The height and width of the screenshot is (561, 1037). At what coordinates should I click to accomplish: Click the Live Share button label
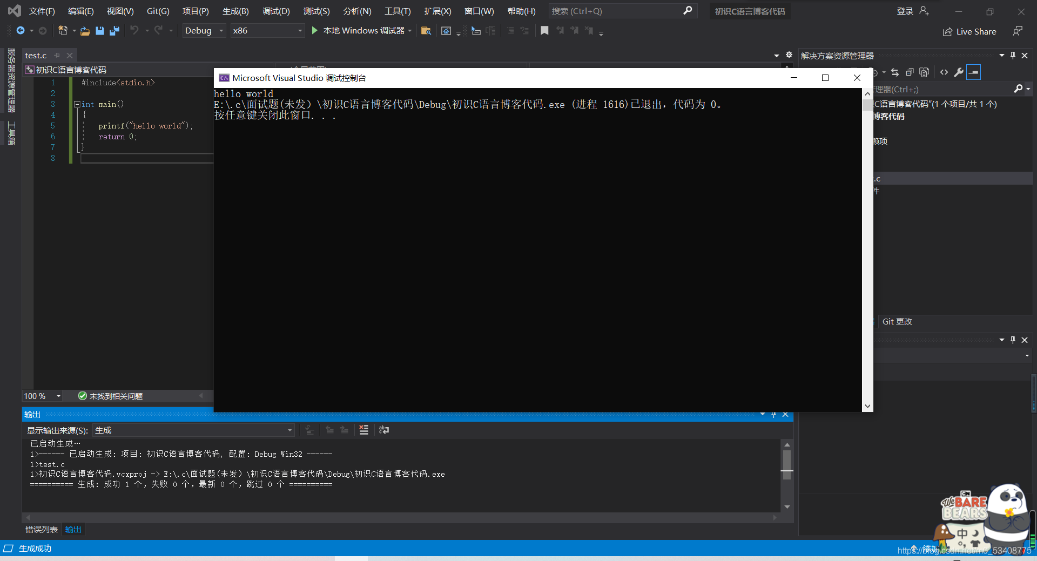click(x=976, y=32)
